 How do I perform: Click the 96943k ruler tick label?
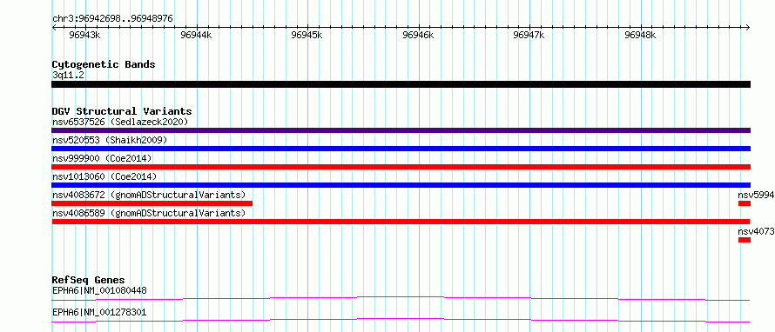85,35
